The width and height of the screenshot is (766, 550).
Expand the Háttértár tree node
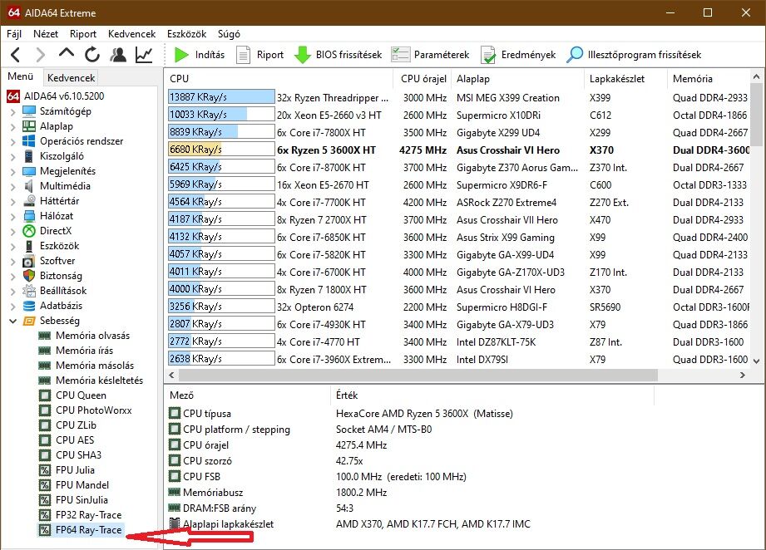click(x=12, y=202)
